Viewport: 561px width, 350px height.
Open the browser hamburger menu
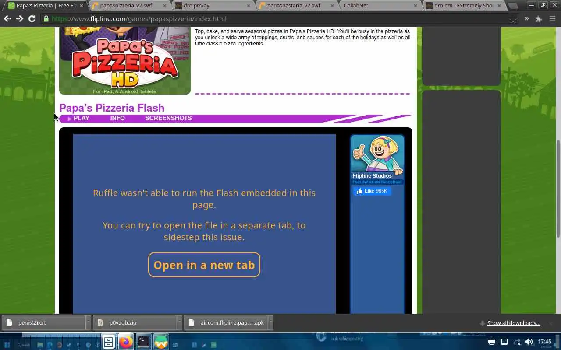point(552,19)
